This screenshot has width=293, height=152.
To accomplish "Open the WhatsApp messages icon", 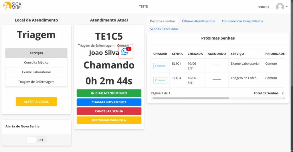I will point(125,51).
